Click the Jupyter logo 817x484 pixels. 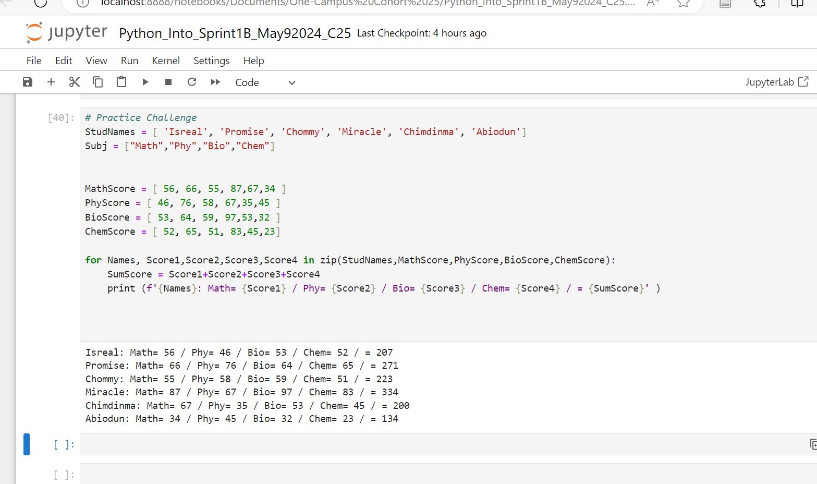pyautogui.click(x=66, y=32)
